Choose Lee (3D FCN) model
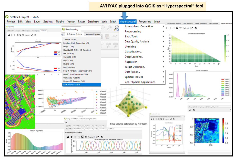This screenshot has width=236, height=158. click(x=81, y=53)
